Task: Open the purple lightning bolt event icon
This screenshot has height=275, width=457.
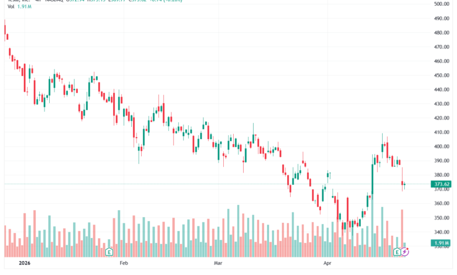Action: pyautogui.click(x=405, y=252)
